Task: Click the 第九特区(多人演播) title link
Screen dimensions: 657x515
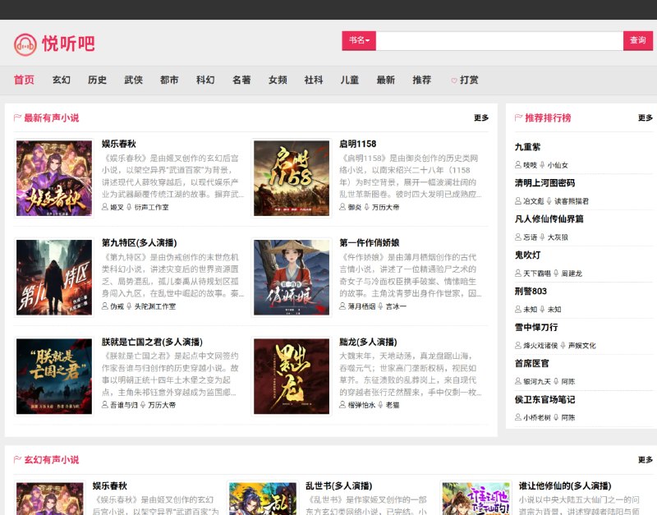Action: [139, 242]
